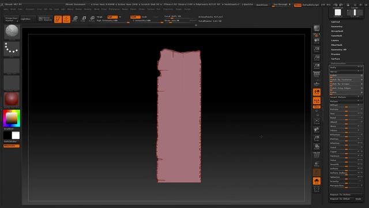Enable Zsub sculpt mode

tap(144, 17)
